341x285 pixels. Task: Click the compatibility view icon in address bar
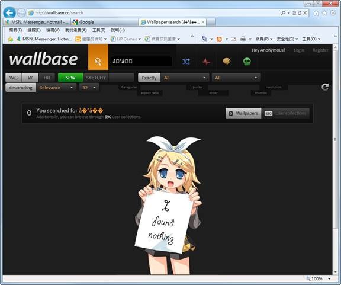point(294,13)
